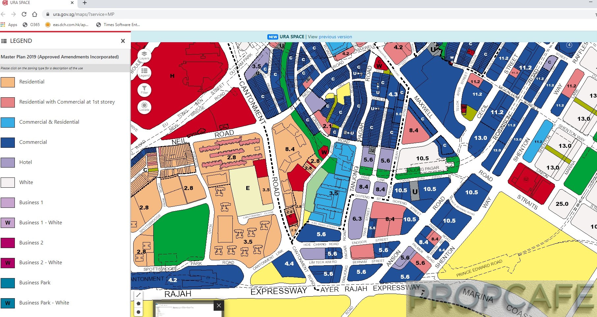Select the line measurement draw tool
597x317 pixels.
[138, 295]
